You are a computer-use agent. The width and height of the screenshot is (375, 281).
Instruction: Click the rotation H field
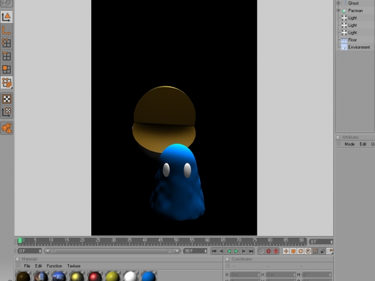pos(317,275)
